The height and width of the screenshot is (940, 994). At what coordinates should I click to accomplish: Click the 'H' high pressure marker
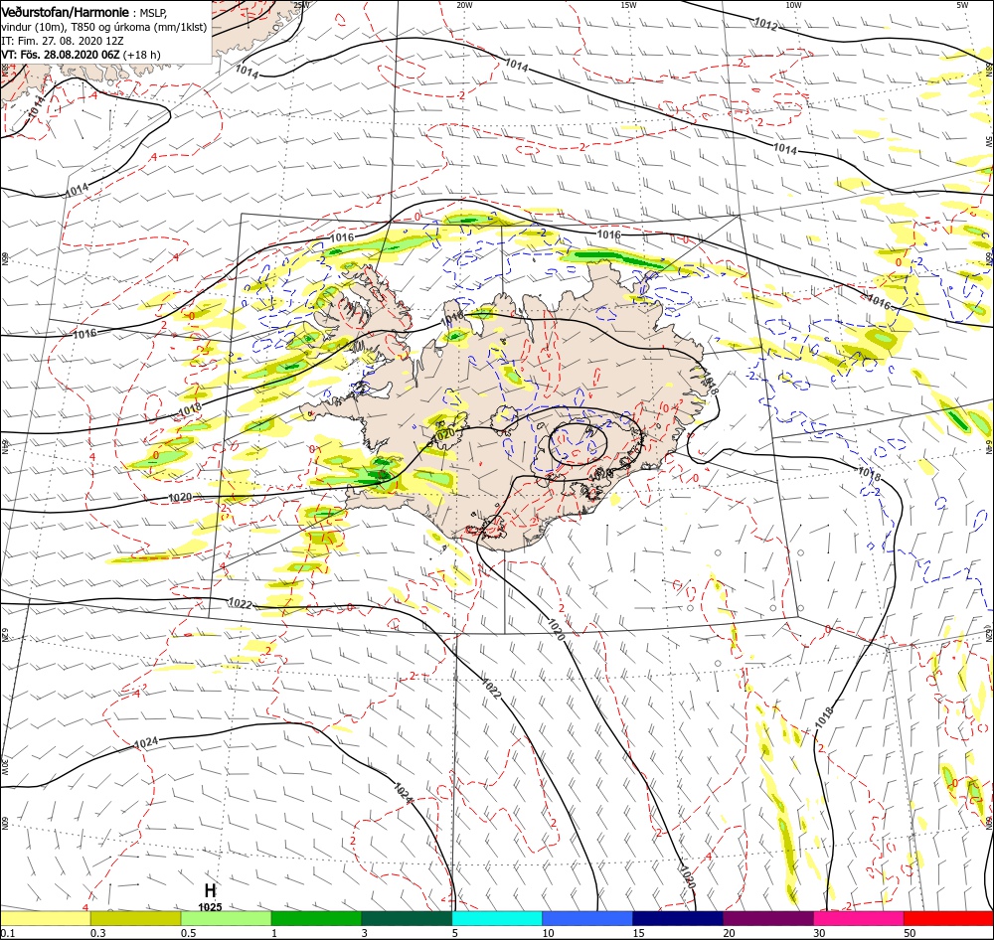coord(210,891)
